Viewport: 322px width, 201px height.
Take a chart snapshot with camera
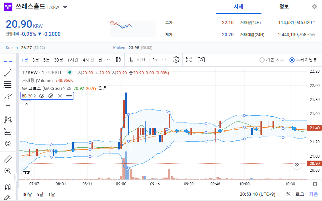point(201,60)
